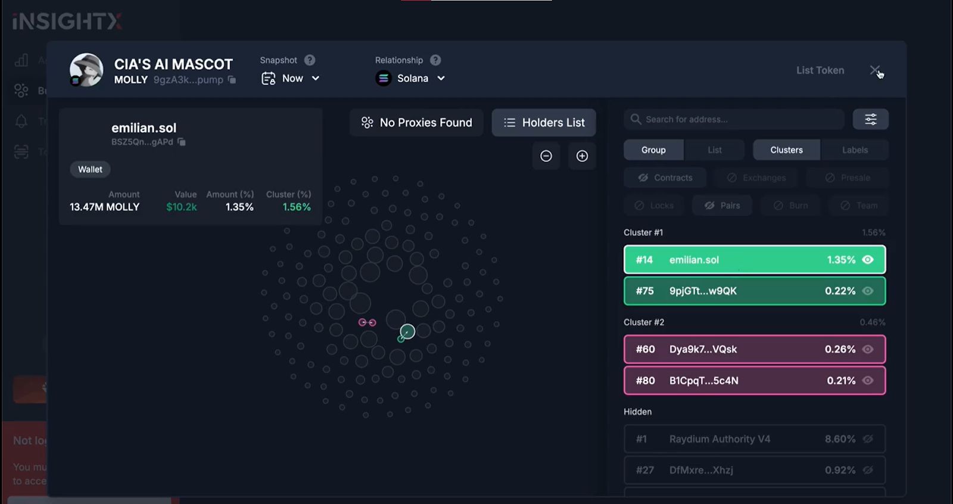Unhide holder #27 DfMxre...Xhzj
Screen dimensions: 953x504
[x=868, y=470]
